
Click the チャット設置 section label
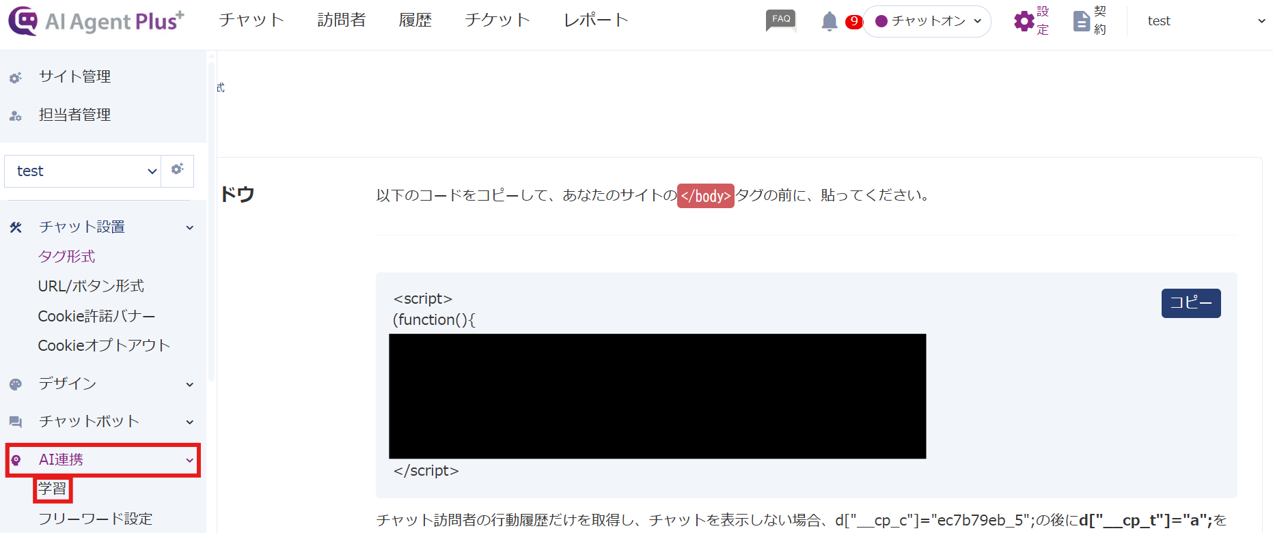pos(81,227)
